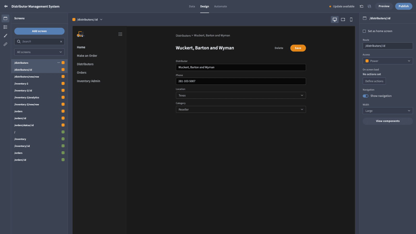416x234 pixels.
Task: Open the Category Reseller dropdown
Action: tap(241, 109)
